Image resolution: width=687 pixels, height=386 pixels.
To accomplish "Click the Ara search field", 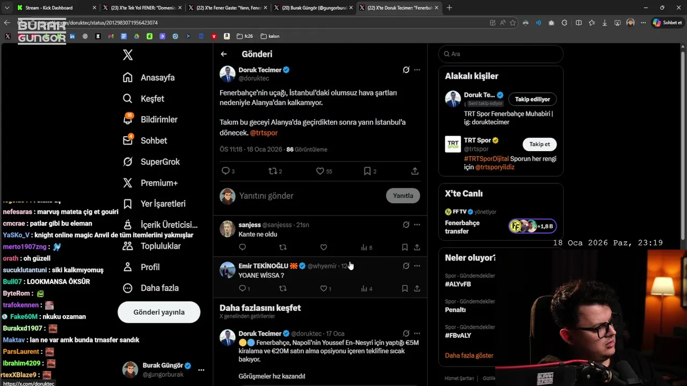I will pyautogui.click(x=501, y=54).
